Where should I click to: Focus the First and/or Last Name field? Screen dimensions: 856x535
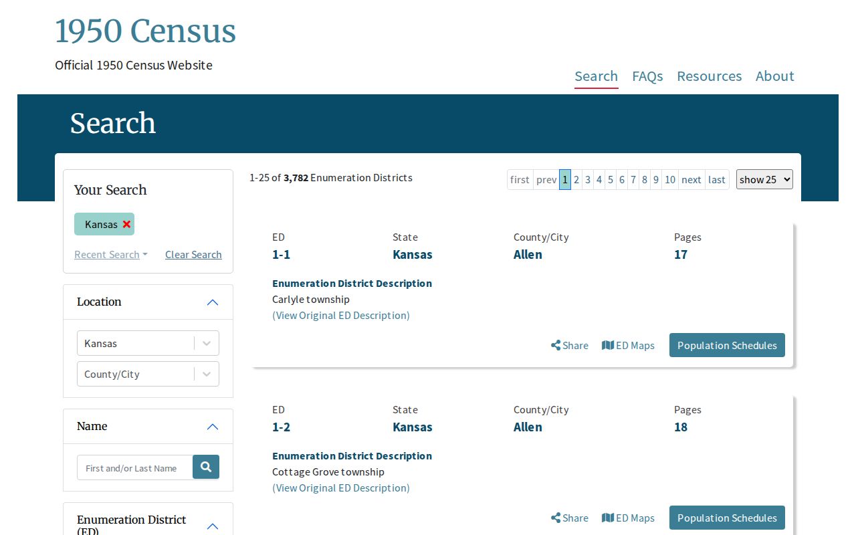point(135,467)
